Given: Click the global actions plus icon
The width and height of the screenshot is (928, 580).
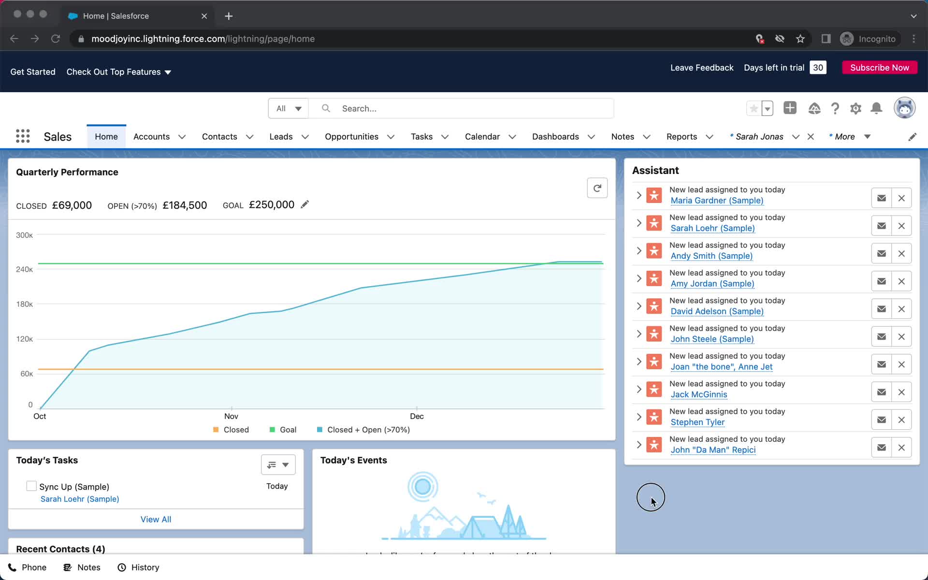Looking at the screenshot, I should click(790, 108).
